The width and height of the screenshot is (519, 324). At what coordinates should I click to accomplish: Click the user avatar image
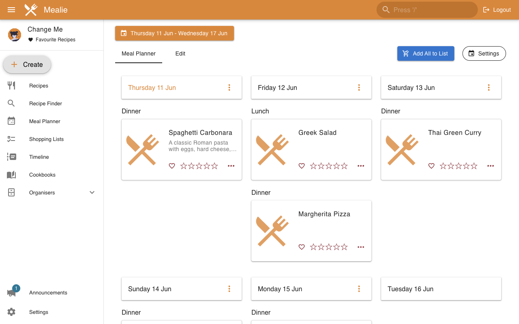[15, 35]
